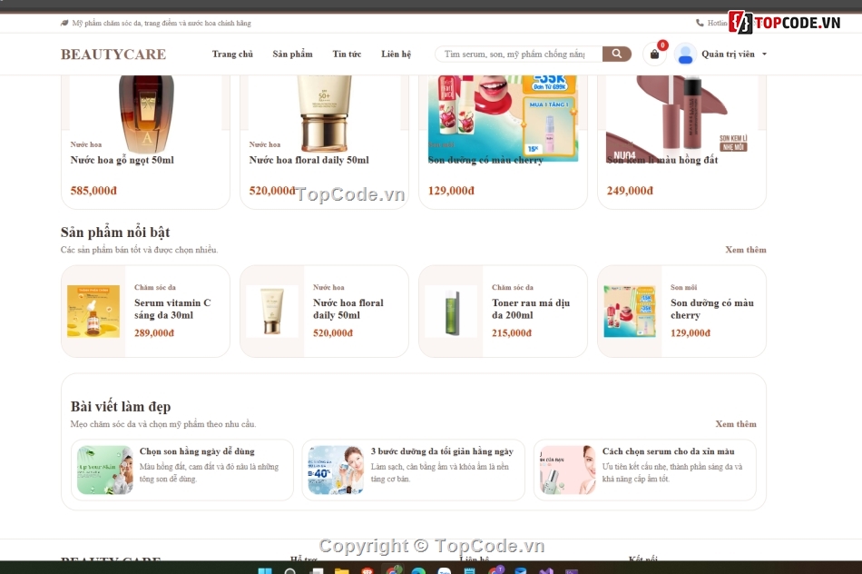Click the Bài viết làm đẹp heading
Viewport: 862px width, 574px height.
[x=121, y=407]
